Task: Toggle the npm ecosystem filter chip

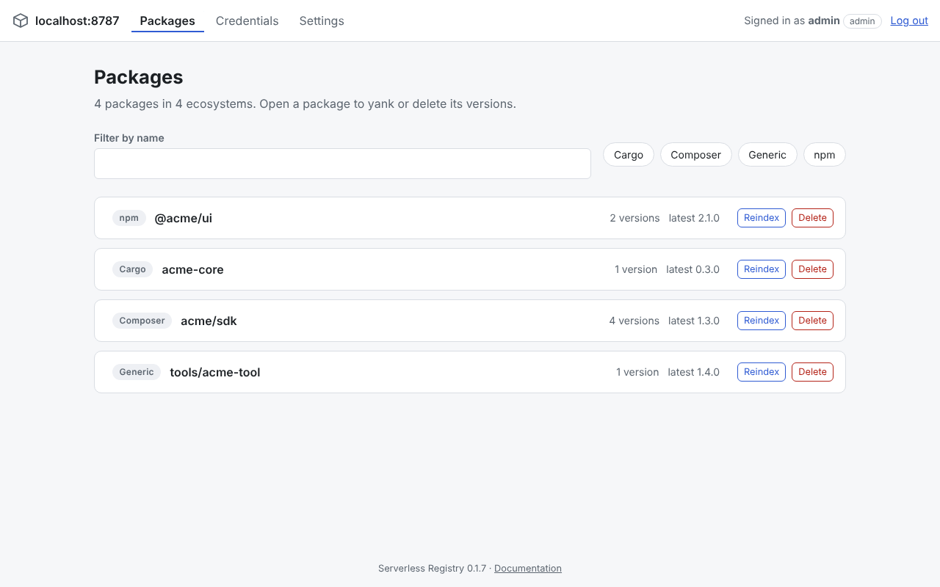Action: coord(825,155)
